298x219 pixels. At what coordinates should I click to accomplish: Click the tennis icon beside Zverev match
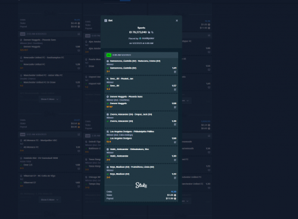point(108,114)
